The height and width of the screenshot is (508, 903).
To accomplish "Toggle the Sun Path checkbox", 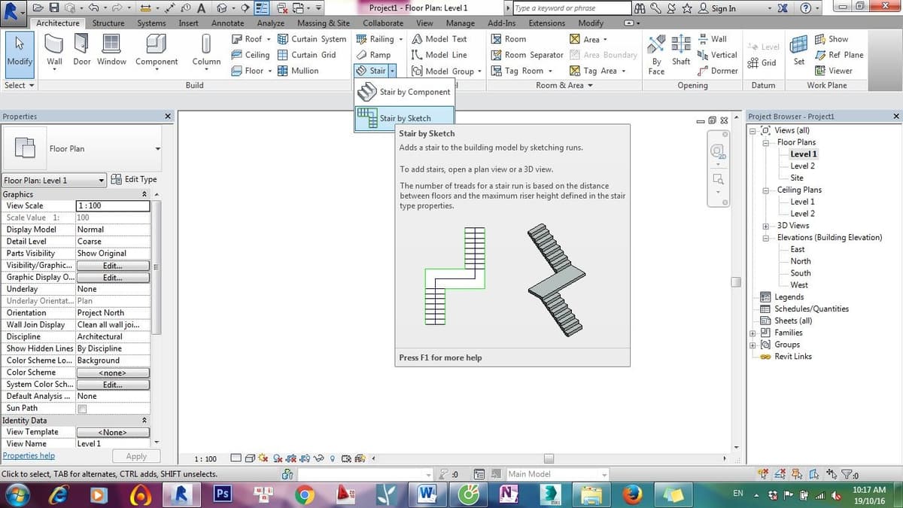I will click(83, 409).
